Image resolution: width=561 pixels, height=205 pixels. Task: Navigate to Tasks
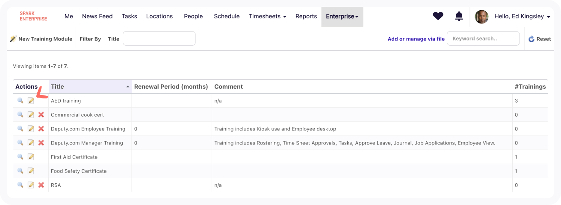(129, 16)
